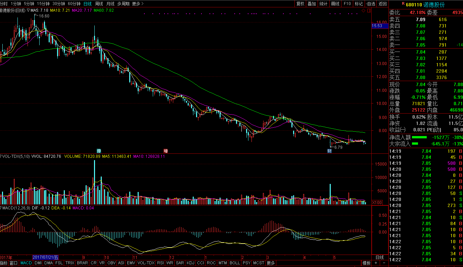Viewport: 463px width, 267px height.
Task: Expand the 更多 periods dropdown at top
Action: [138, 4]
